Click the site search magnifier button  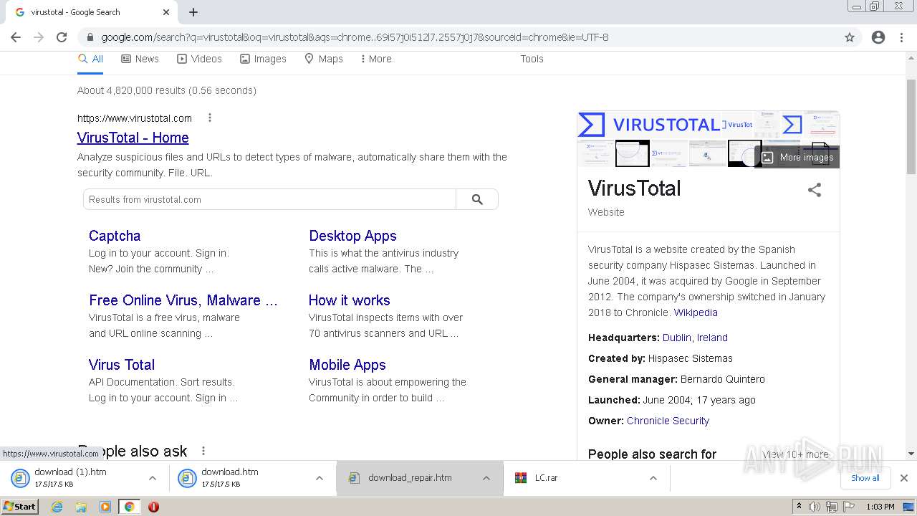pos(477,199)
